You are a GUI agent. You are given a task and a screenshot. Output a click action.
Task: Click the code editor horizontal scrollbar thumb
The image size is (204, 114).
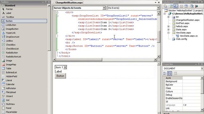click(x=79, y=60)
